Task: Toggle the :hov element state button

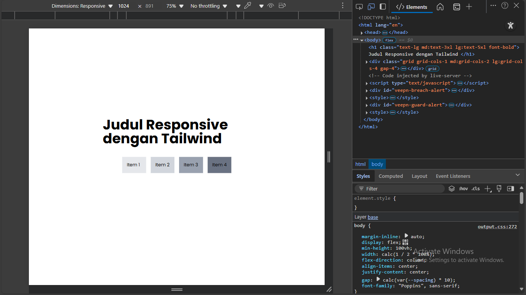Action: (463, 189)
